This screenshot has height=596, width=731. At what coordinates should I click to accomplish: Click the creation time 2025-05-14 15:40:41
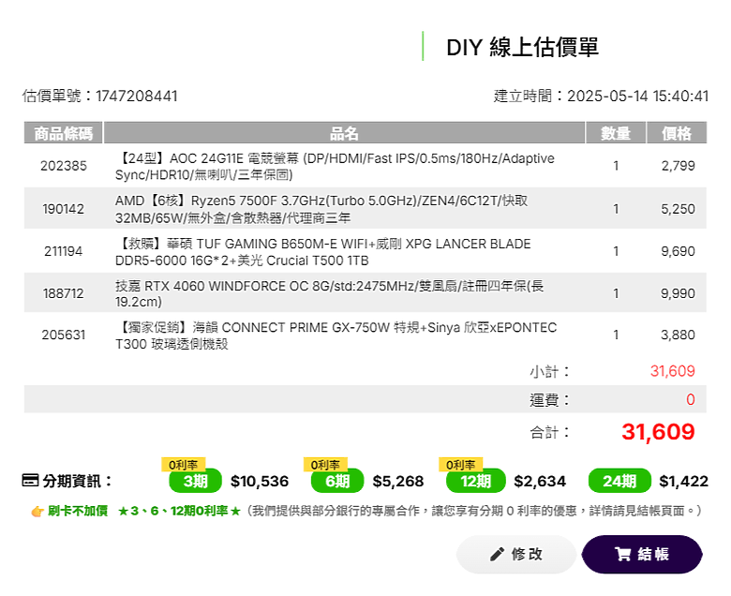point(637,96)
